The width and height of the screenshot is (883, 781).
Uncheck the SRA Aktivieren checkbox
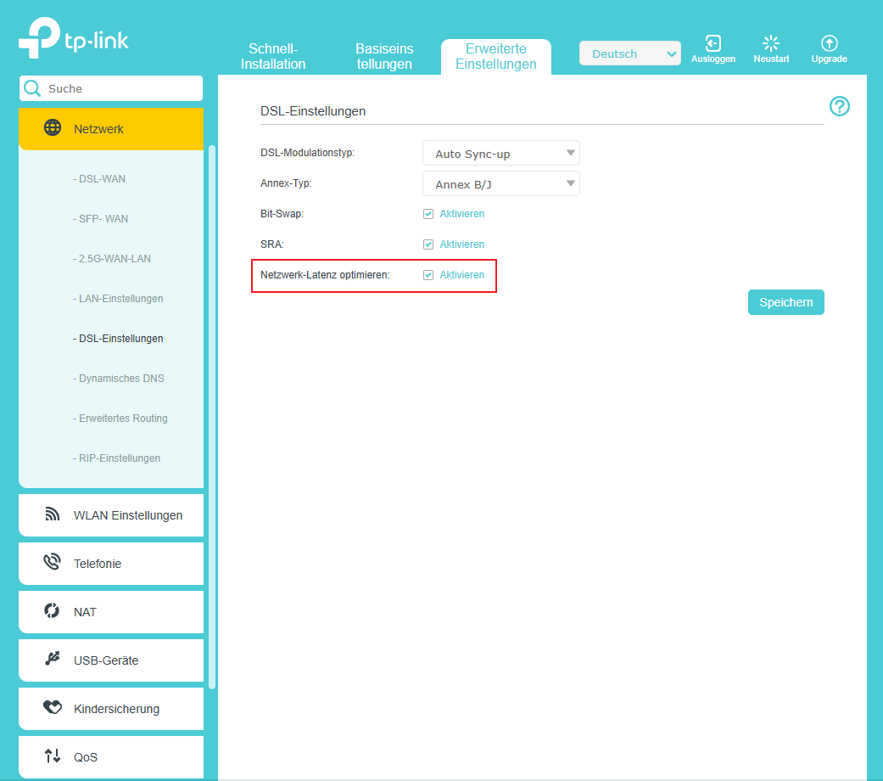tap(428, 244)
